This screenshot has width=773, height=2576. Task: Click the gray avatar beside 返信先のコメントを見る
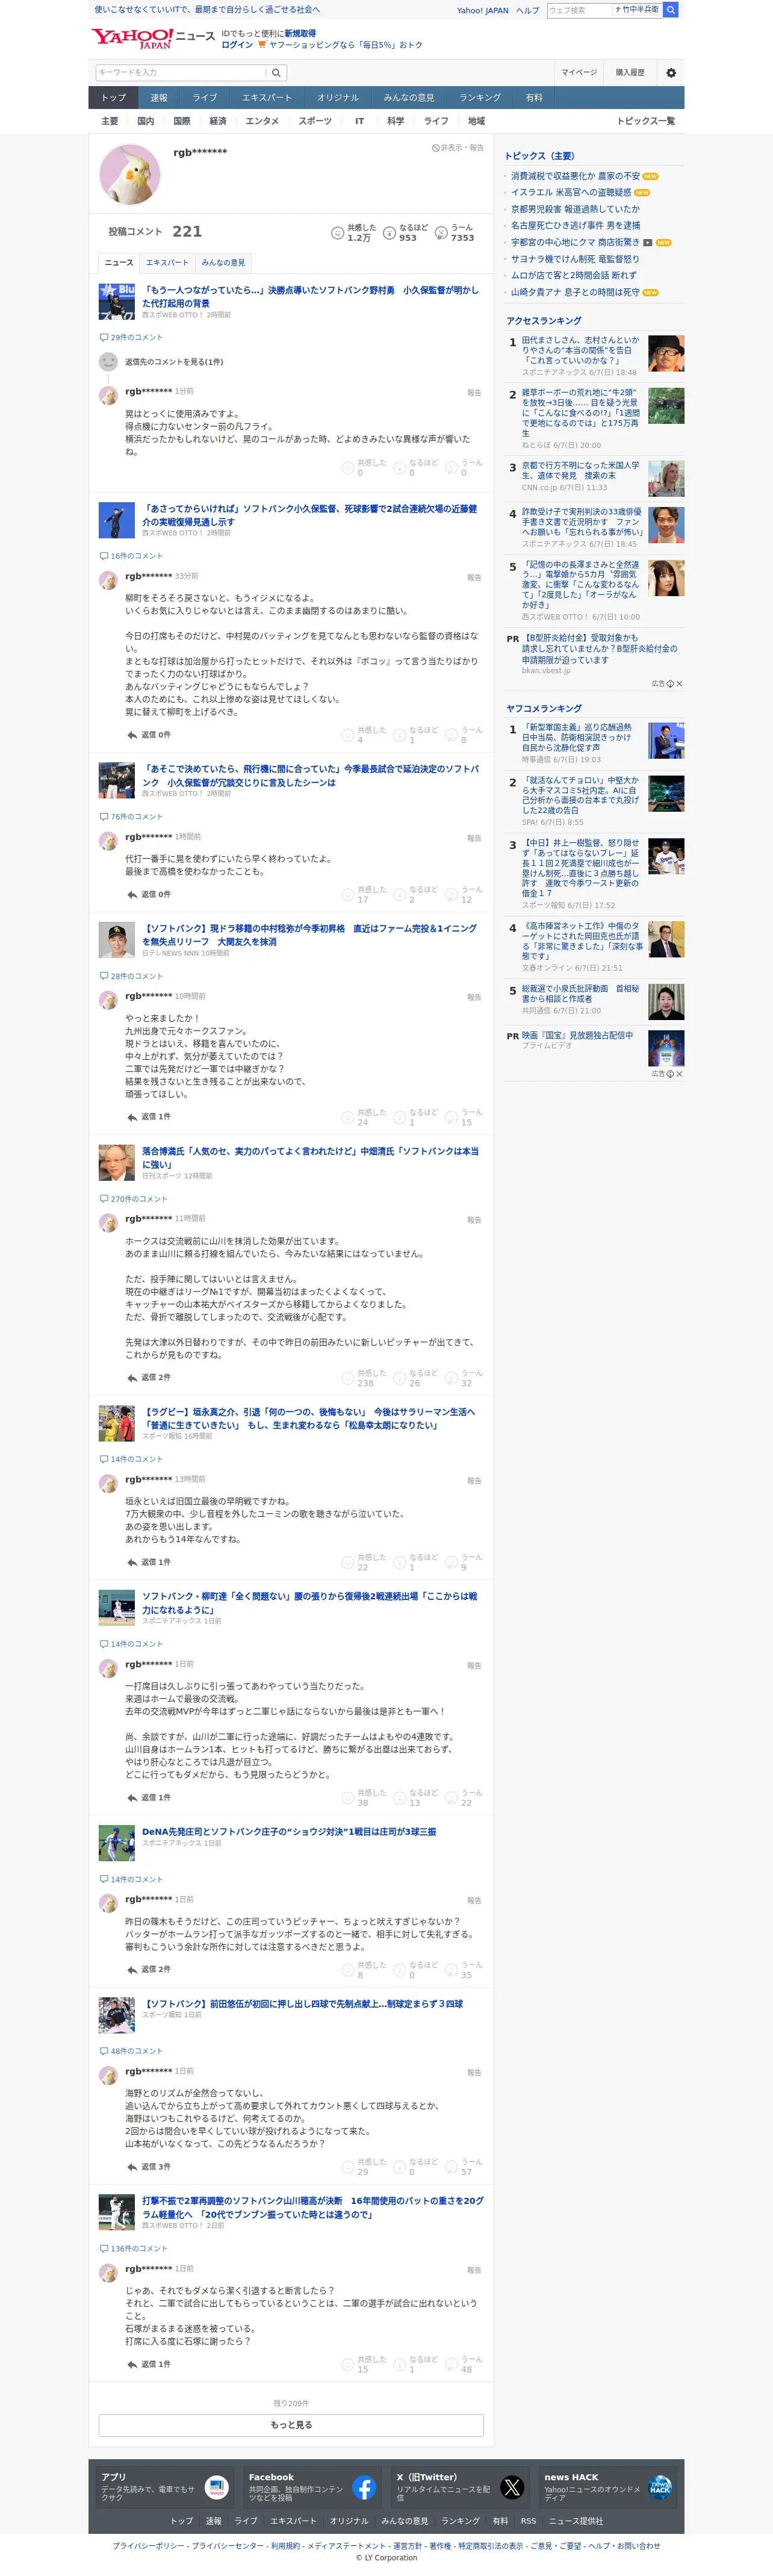(x=108, y=362)
